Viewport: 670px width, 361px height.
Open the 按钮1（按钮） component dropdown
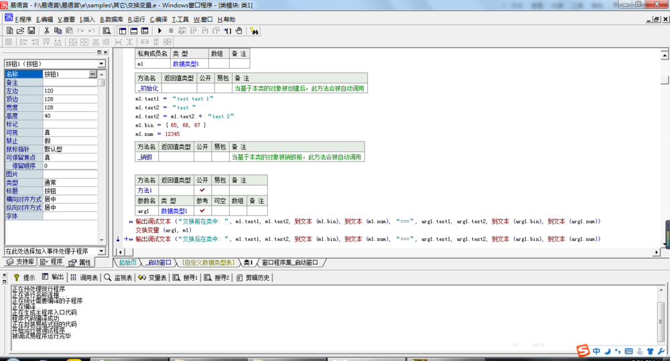point(101,64)
